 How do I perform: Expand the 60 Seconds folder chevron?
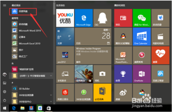click(51, 76)
